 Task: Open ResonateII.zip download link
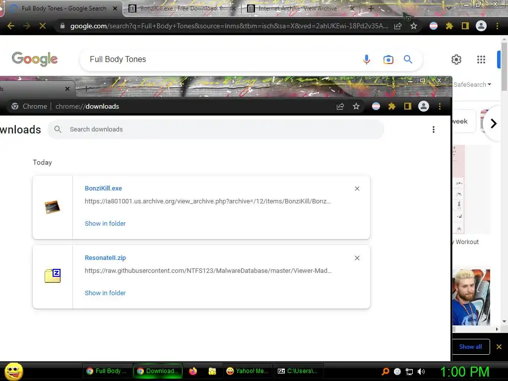coord(105,258)
